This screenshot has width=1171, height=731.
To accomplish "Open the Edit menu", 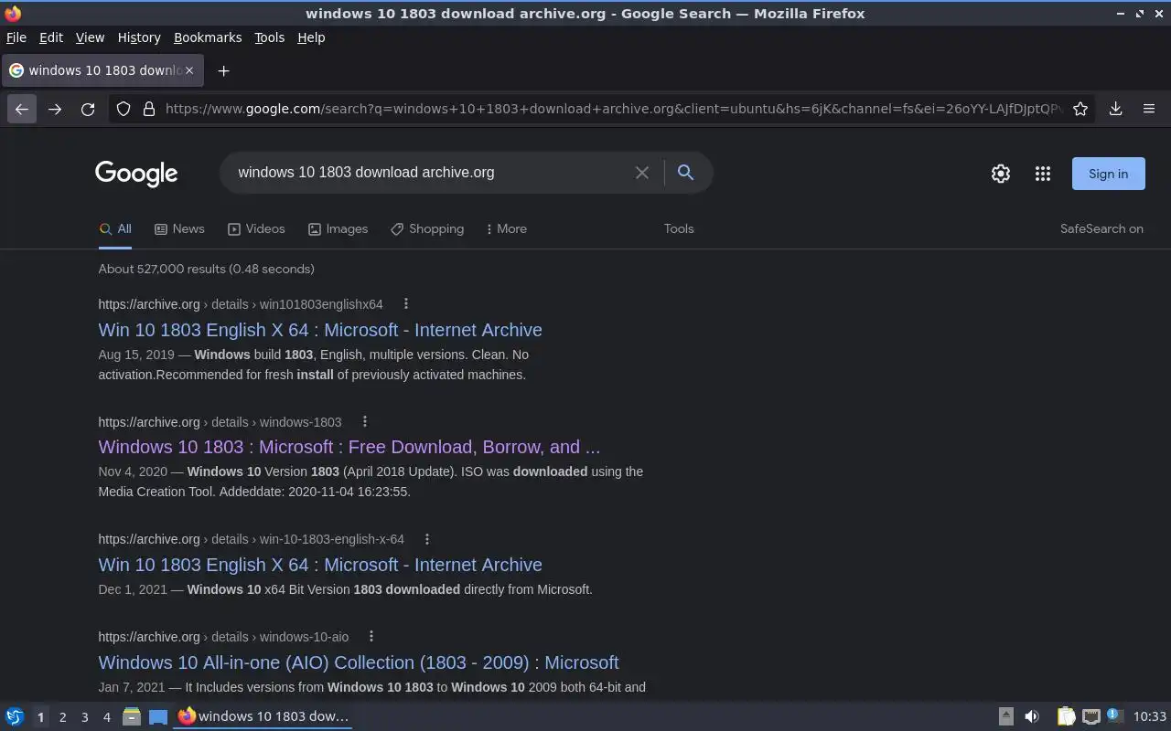I will pyautogui.click(x=51, y=37).
